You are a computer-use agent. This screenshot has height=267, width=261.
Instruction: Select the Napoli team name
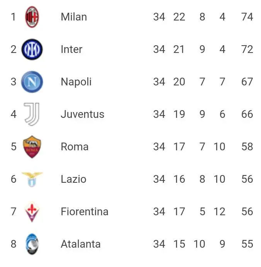click(x=76, y=82)
